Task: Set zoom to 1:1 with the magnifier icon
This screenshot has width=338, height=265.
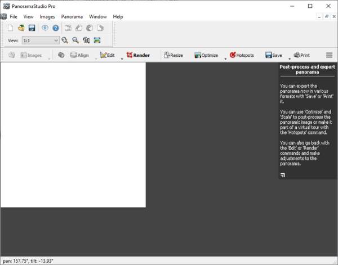Action: coord(86,41)
